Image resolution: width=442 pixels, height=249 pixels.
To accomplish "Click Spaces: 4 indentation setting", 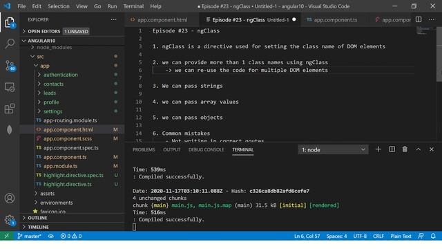I will [x=336, y=236].
